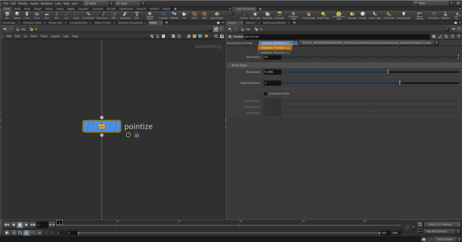Image resolution: width=462 pixels, height=242 pixels.
Task: Switch to the Geometry Spreadsheet tab
Action: [x=131, y=23]
